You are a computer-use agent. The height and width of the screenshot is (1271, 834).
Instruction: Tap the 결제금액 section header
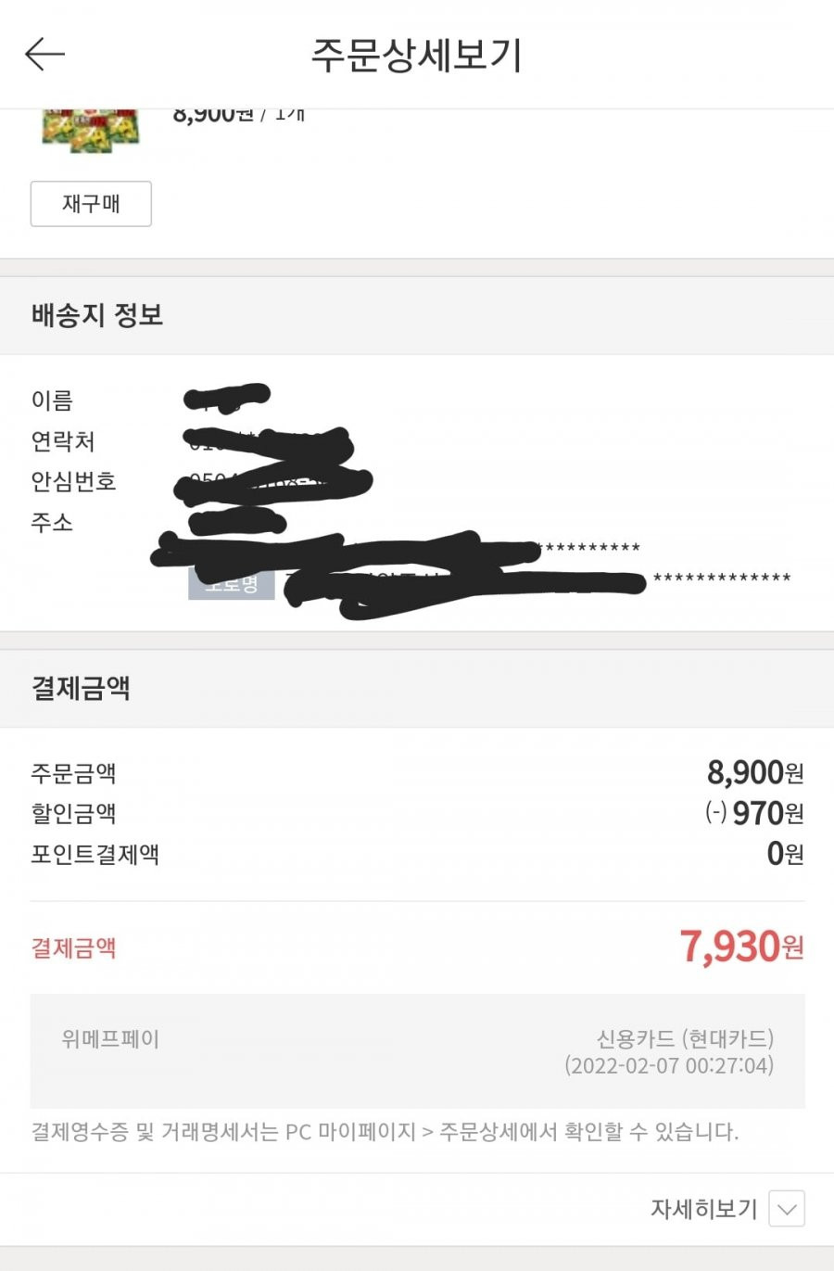click(81, 688)
